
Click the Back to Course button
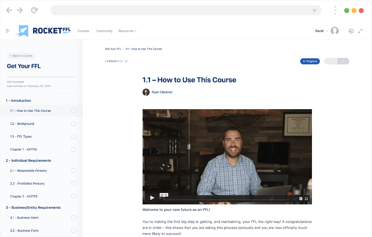click(21, 56)
